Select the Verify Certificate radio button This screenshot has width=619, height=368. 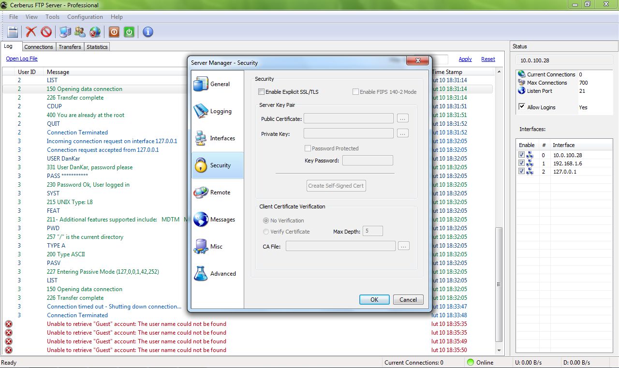265,232
